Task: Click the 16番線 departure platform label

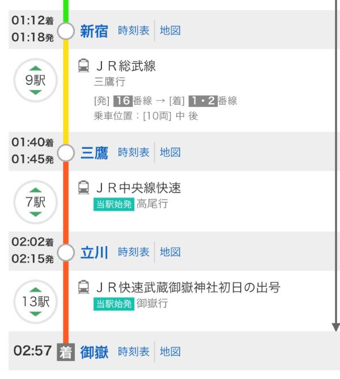Action: click(x=129, y=101)
